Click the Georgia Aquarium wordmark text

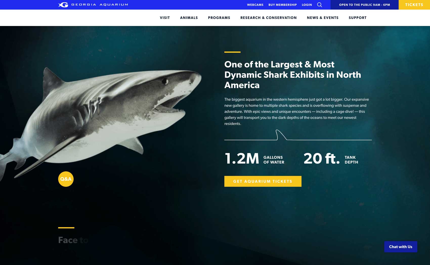pos(100,5)
